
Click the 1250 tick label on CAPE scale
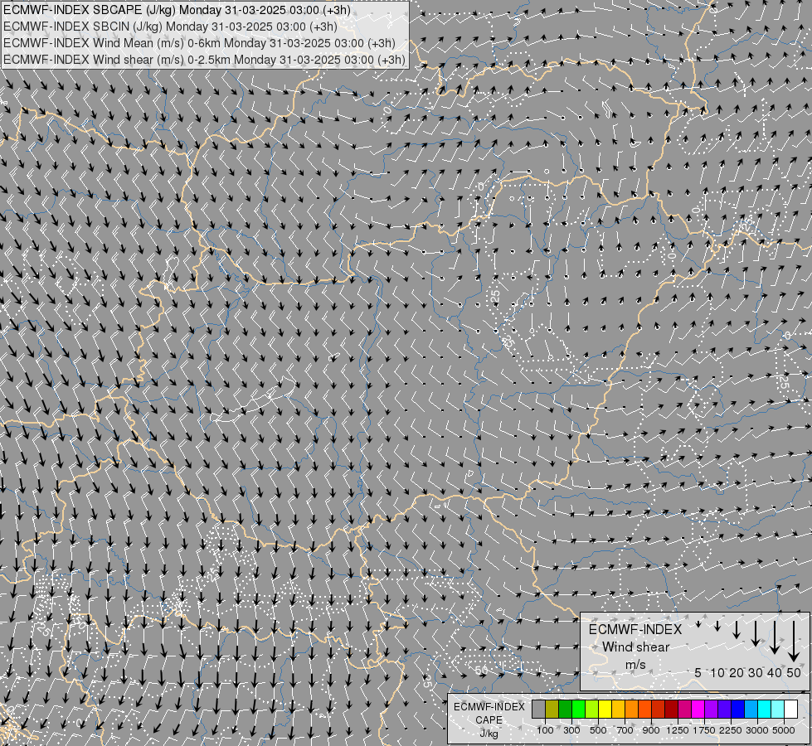coord(678,730)
